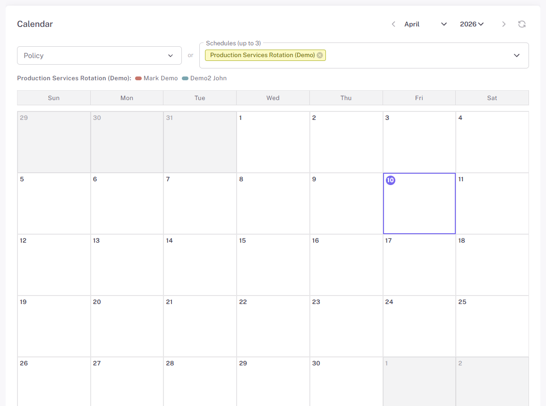The height and width of the screenshot is (406, 546).
Task: Refresh the calendar with the sync icon
Action: tap(522, 24)
